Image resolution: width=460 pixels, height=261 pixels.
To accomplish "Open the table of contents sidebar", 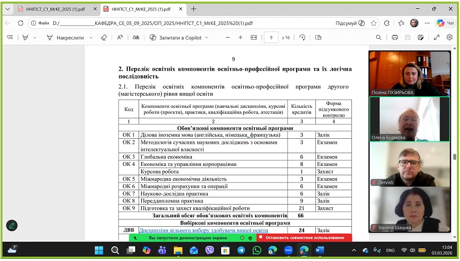I will (9, 38).
